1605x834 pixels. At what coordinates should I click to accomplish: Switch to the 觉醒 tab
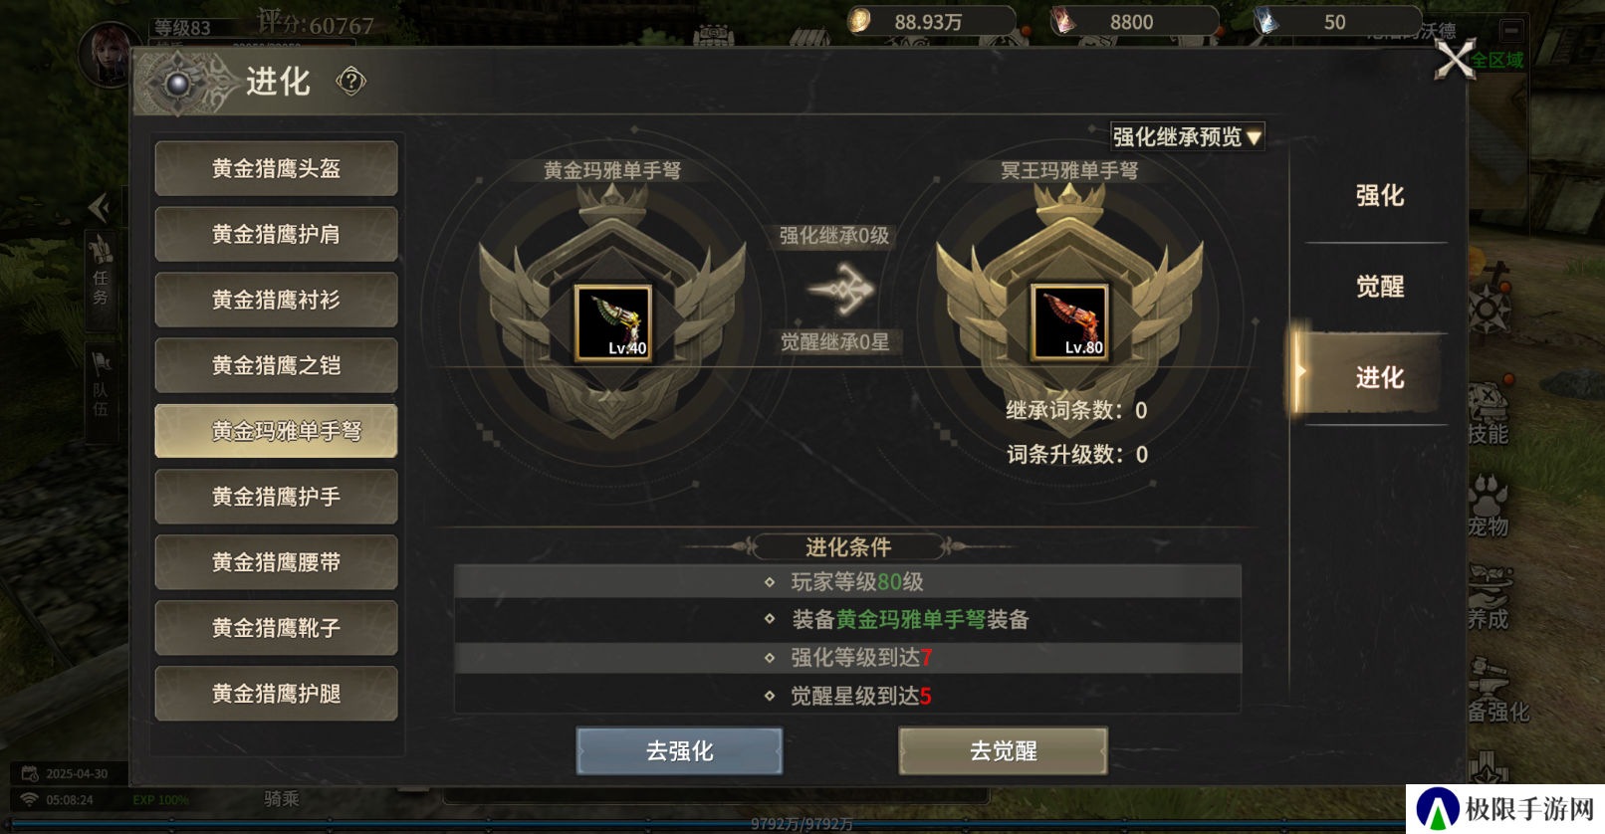coord(1379,287)
